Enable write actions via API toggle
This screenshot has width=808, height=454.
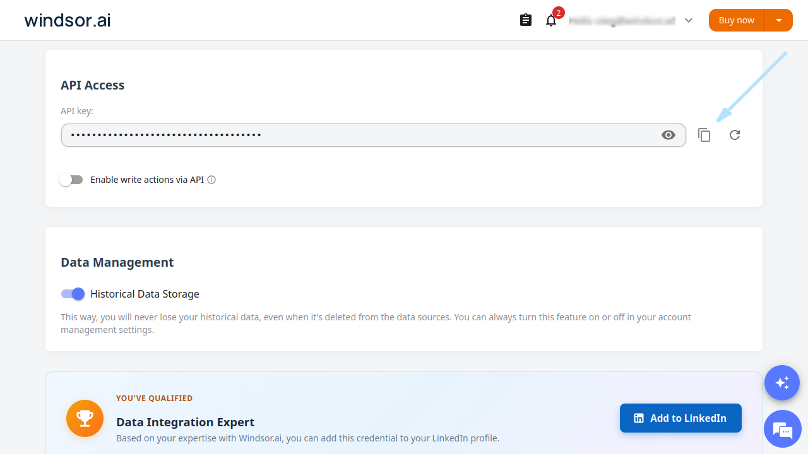71,180
